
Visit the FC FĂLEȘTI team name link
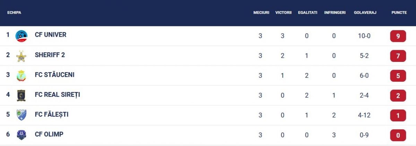[52, 114]
